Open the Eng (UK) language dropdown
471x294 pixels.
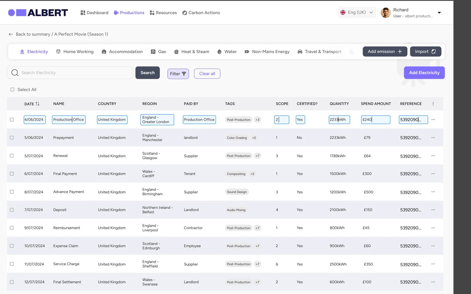(357, 12)
